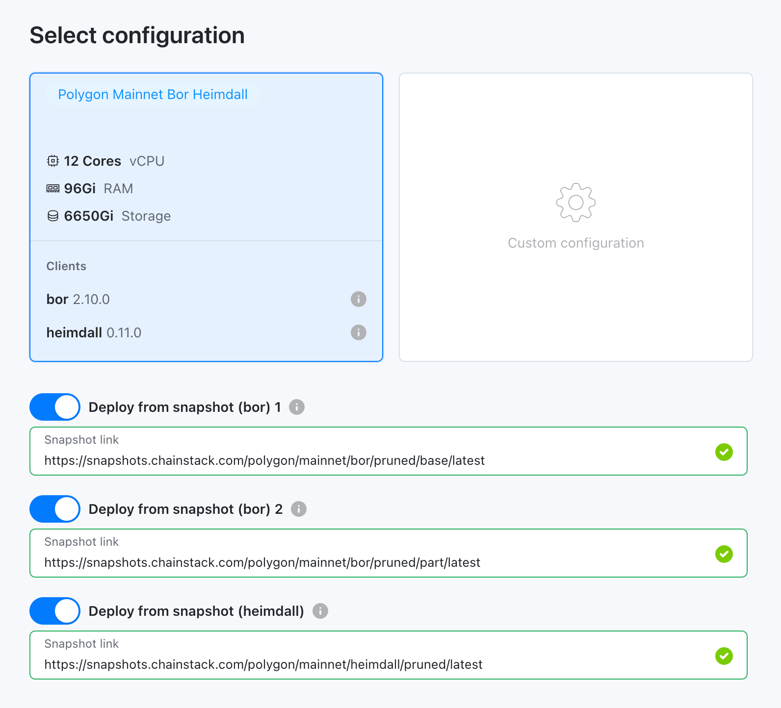Click the 96Gi RAM text
This screenshot has width=781, height=708.
click(99, 189)
